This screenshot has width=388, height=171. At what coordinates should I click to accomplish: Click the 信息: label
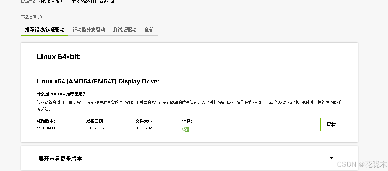187,121
